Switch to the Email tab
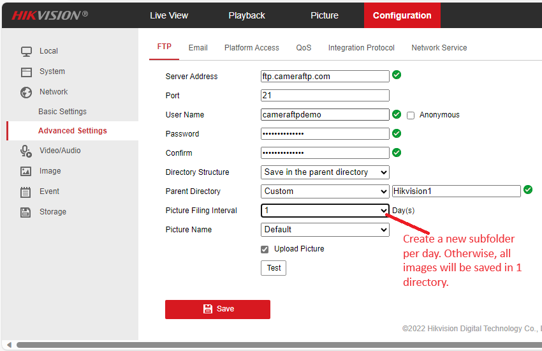 [x=198, y=48]
